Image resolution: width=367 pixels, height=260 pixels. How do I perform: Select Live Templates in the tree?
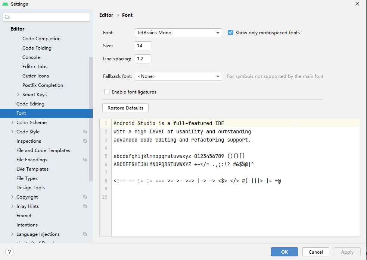[32, 169]
